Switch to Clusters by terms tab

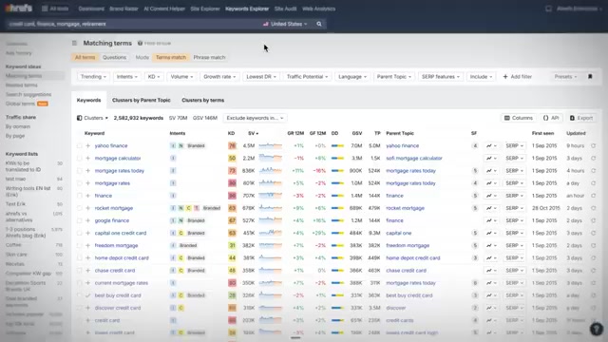[202, 100]
